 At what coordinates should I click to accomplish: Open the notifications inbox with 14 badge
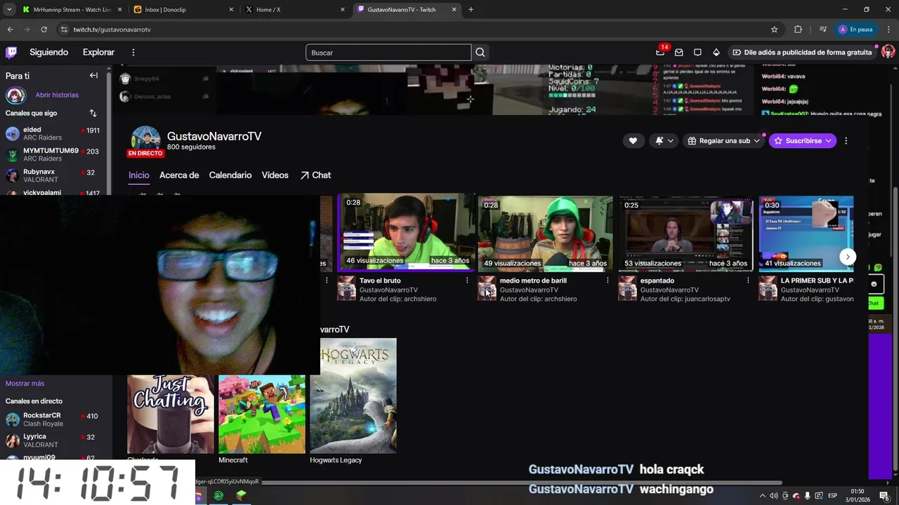660,52
